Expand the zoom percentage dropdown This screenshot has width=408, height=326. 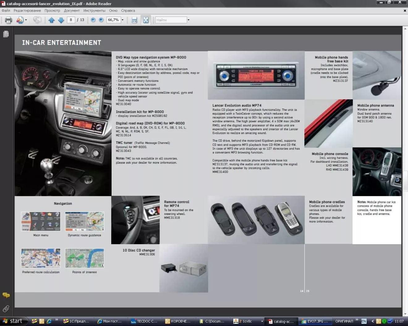[x=123, y=20]
